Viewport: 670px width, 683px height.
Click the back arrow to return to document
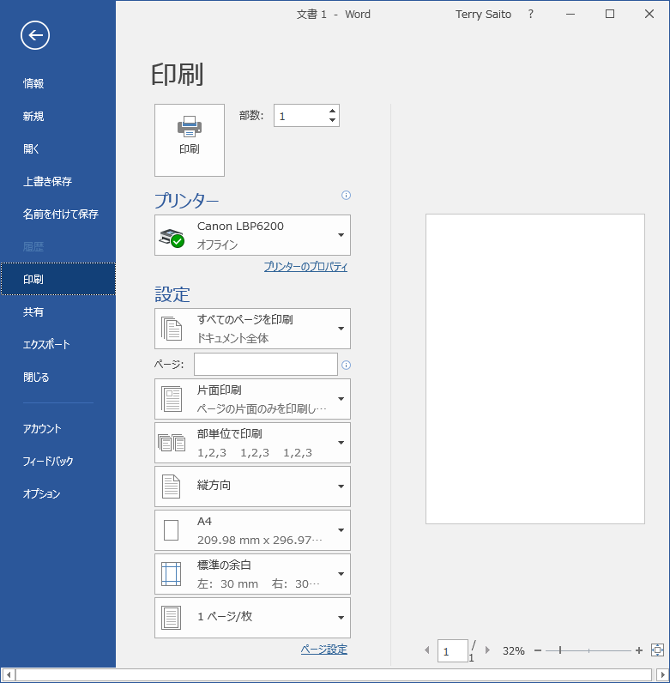click(x=35, y=35)
